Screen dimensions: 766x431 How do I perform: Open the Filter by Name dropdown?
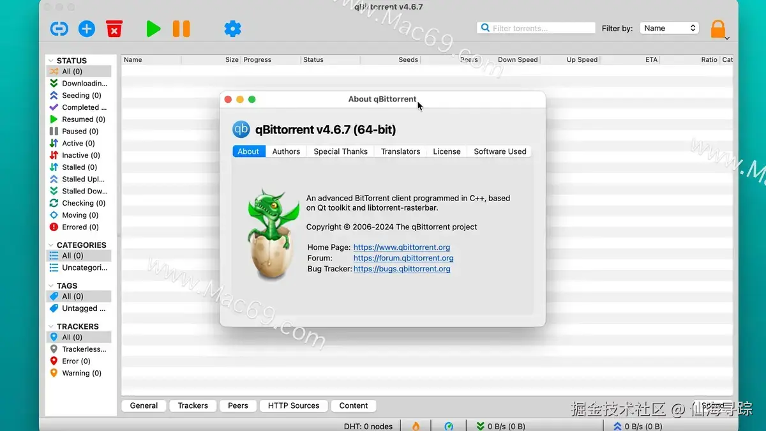pos(669,28)
